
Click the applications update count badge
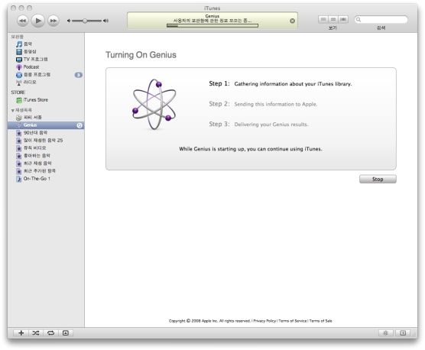click(78, 75)
